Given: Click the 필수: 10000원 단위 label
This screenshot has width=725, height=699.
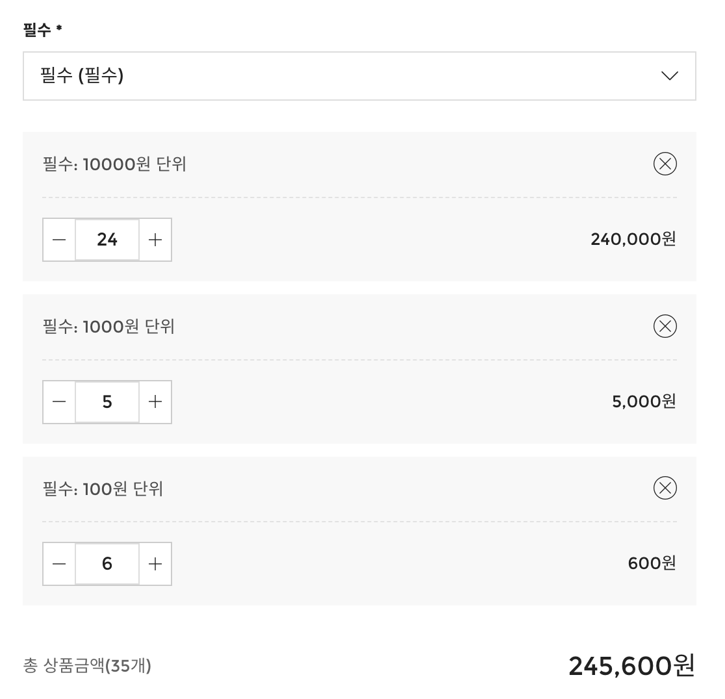Looking at the screenshot, I should [x=114, y=164].
